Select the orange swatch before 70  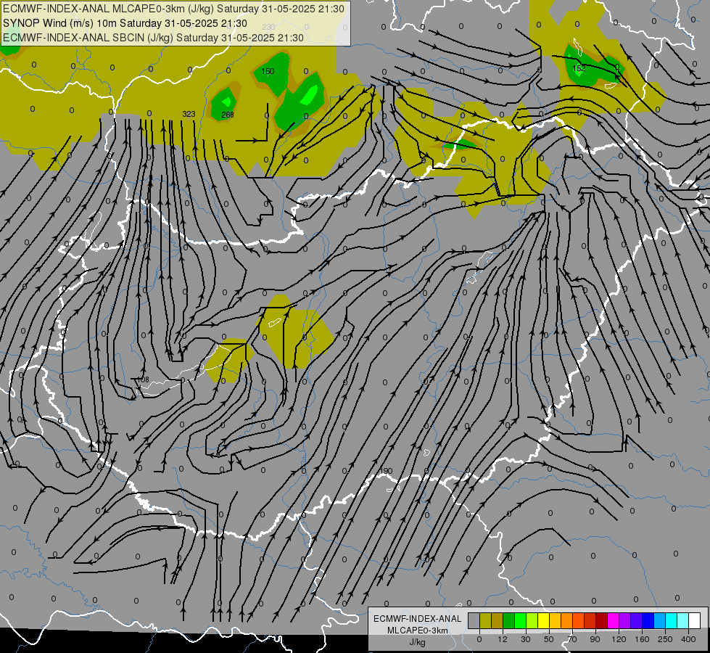point(567,620)
